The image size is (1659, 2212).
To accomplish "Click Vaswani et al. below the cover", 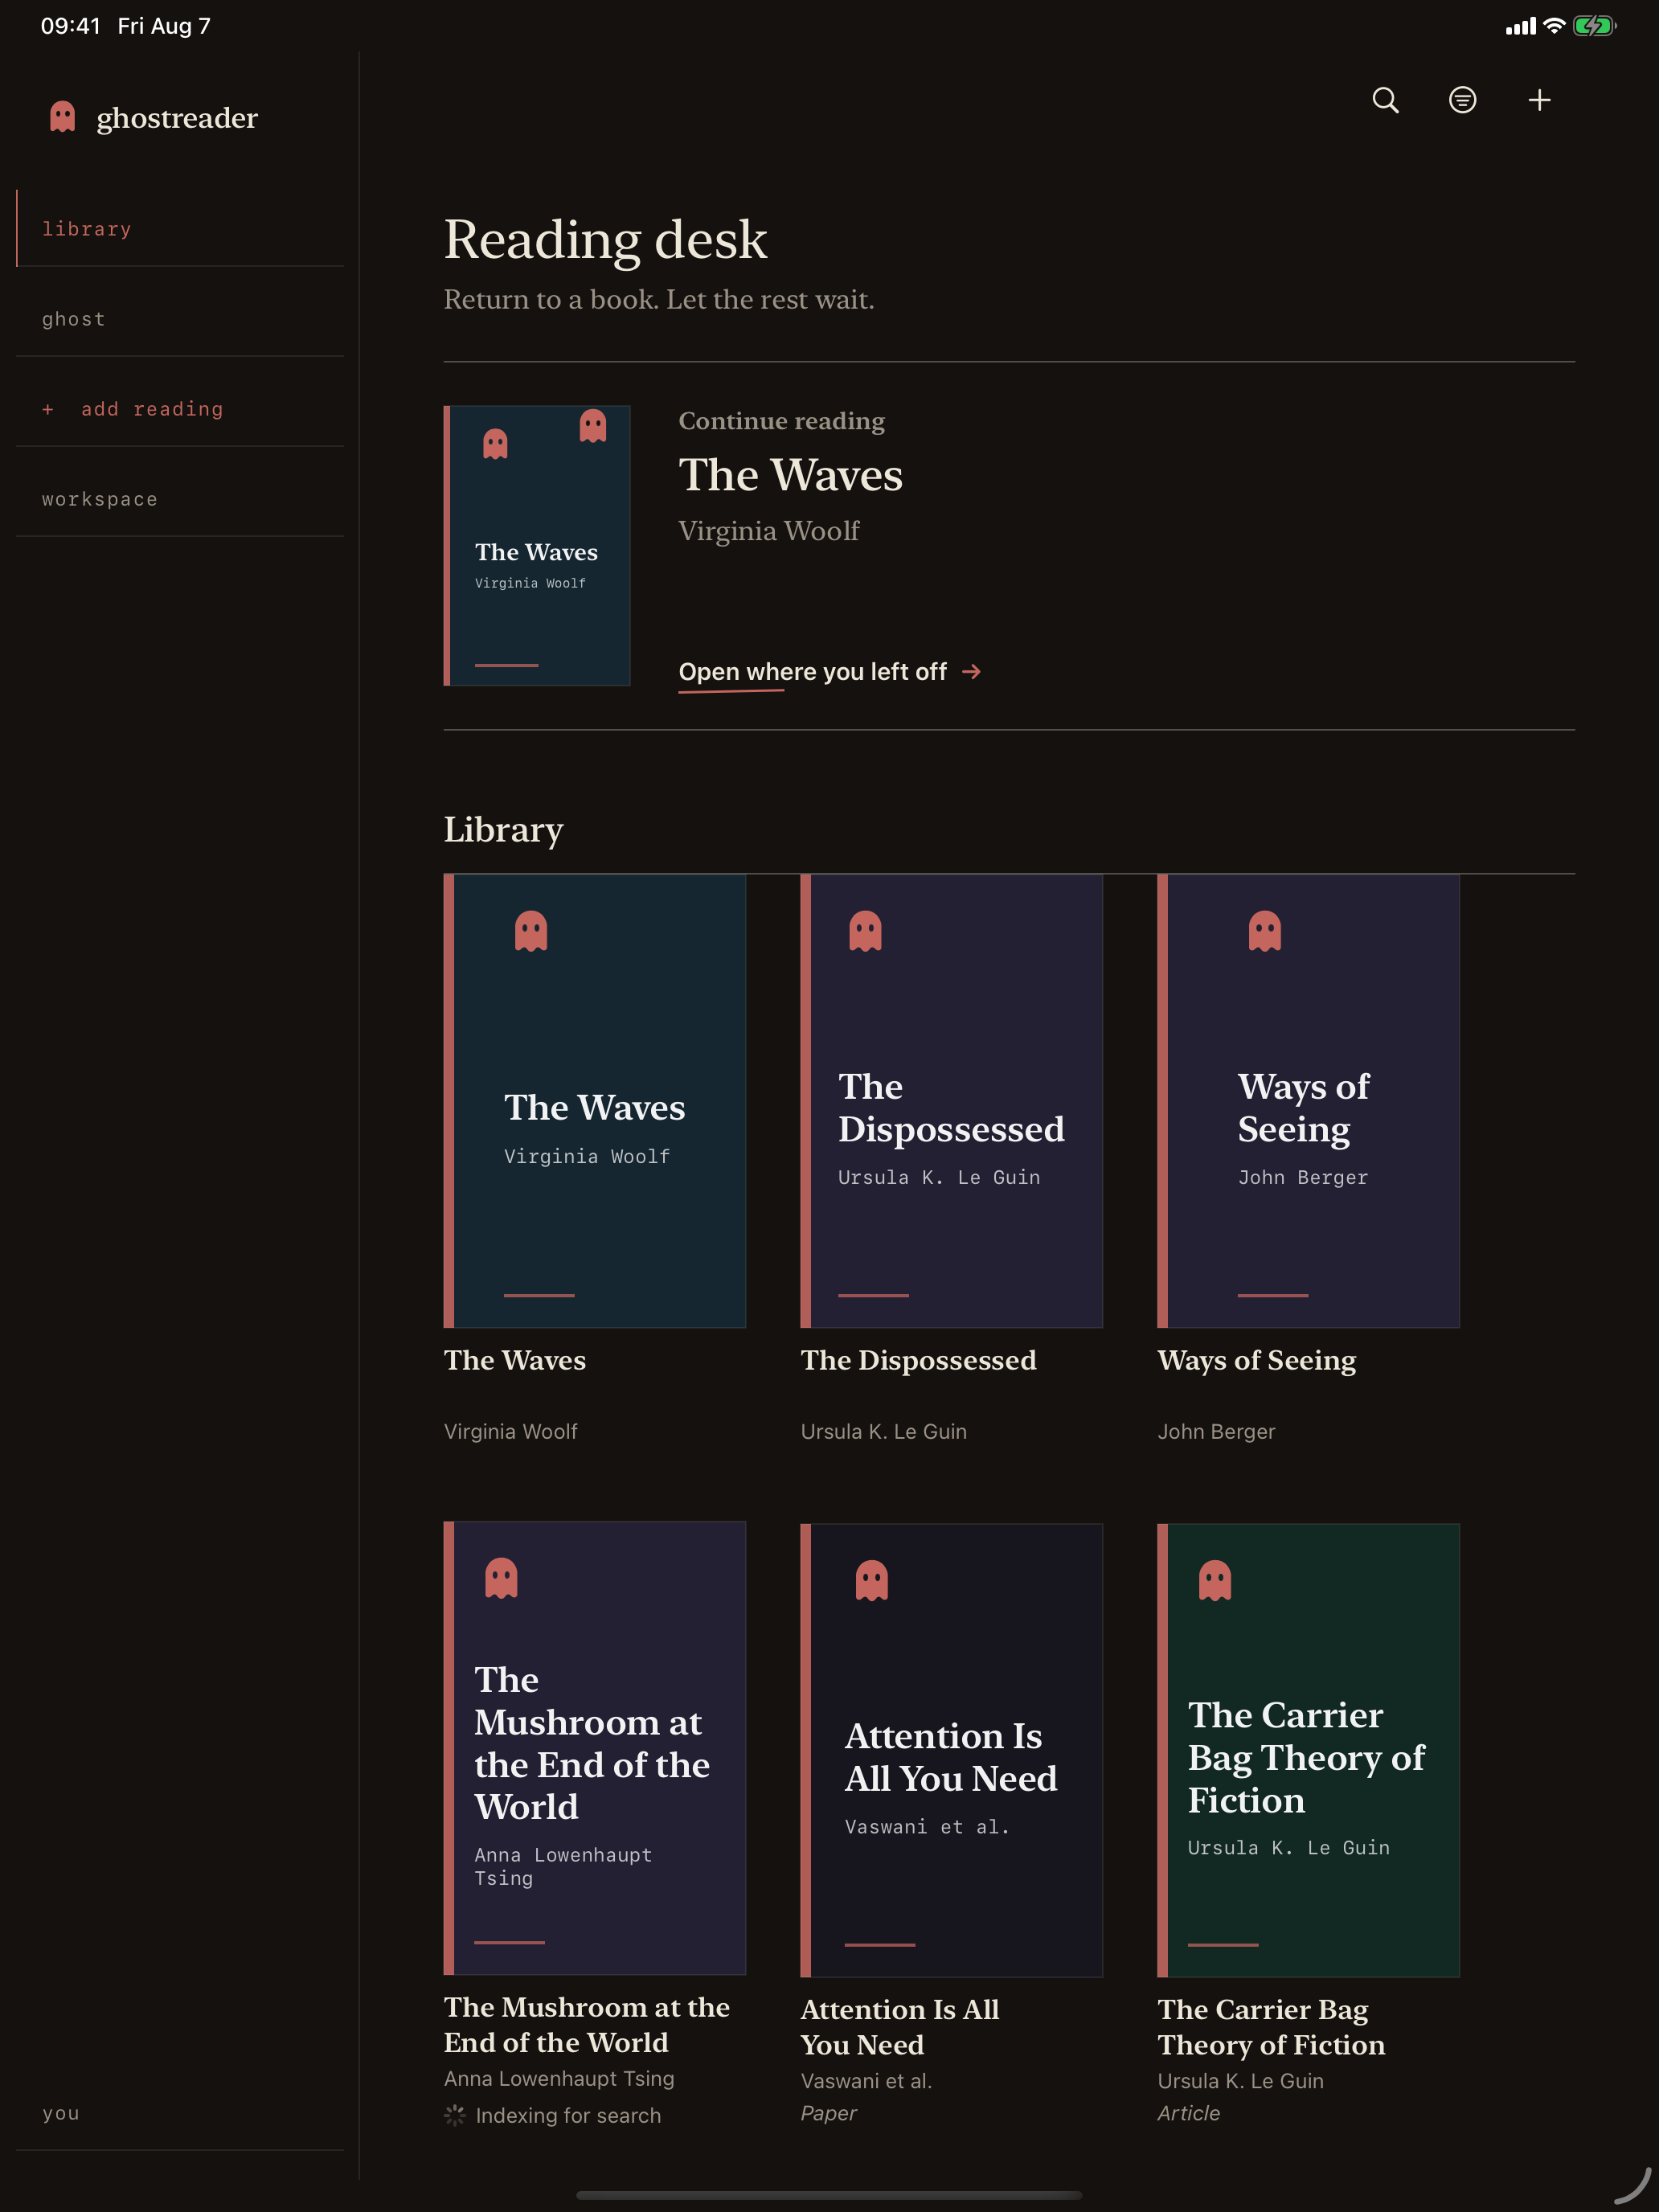I will coord(866,2080).
